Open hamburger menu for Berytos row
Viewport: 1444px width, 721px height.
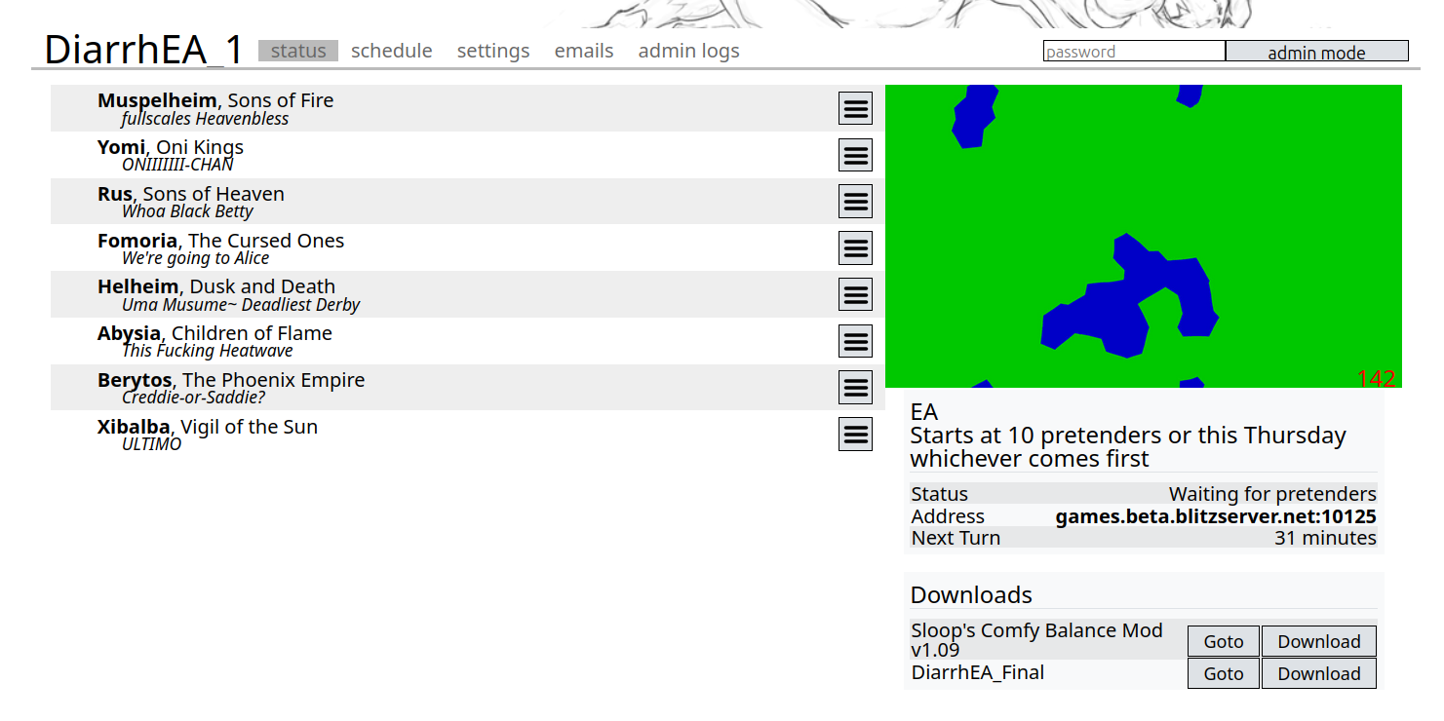tap(855, 388)
